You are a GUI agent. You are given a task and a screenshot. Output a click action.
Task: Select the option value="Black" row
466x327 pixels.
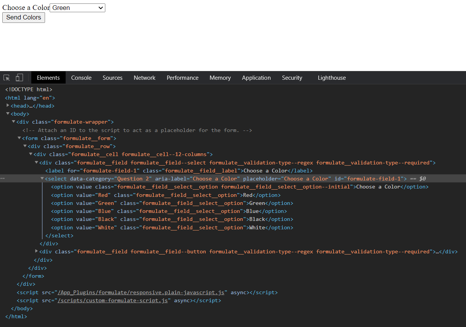pos(172,219)
